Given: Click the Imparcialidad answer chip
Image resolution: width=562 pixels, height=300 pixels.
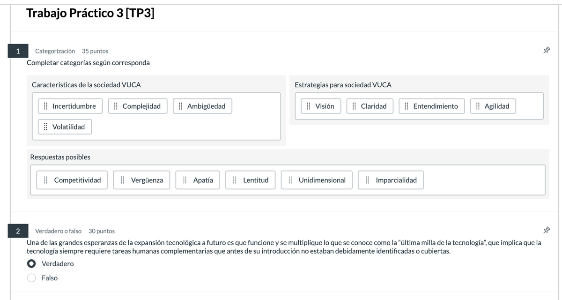Looking at the screenshot, I should (x=391, y=180).
